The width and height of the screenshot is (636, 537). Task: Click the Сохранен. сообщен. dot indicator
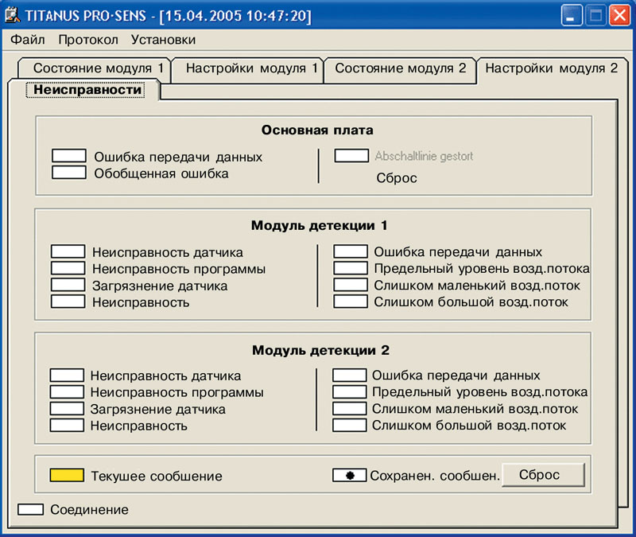pyautogui.click(x=349, y=475)
